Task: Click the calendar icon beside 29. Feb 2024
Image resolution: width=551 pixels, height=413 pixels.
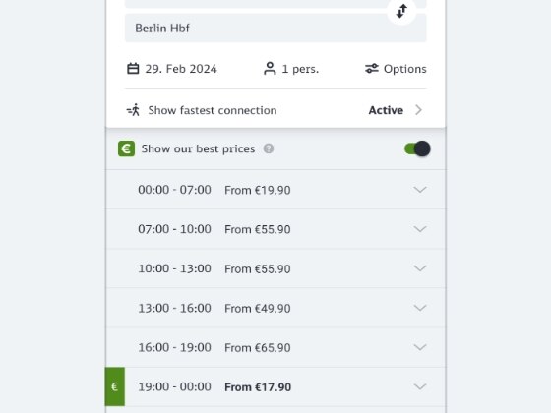Action: click(x=133, y=69)
